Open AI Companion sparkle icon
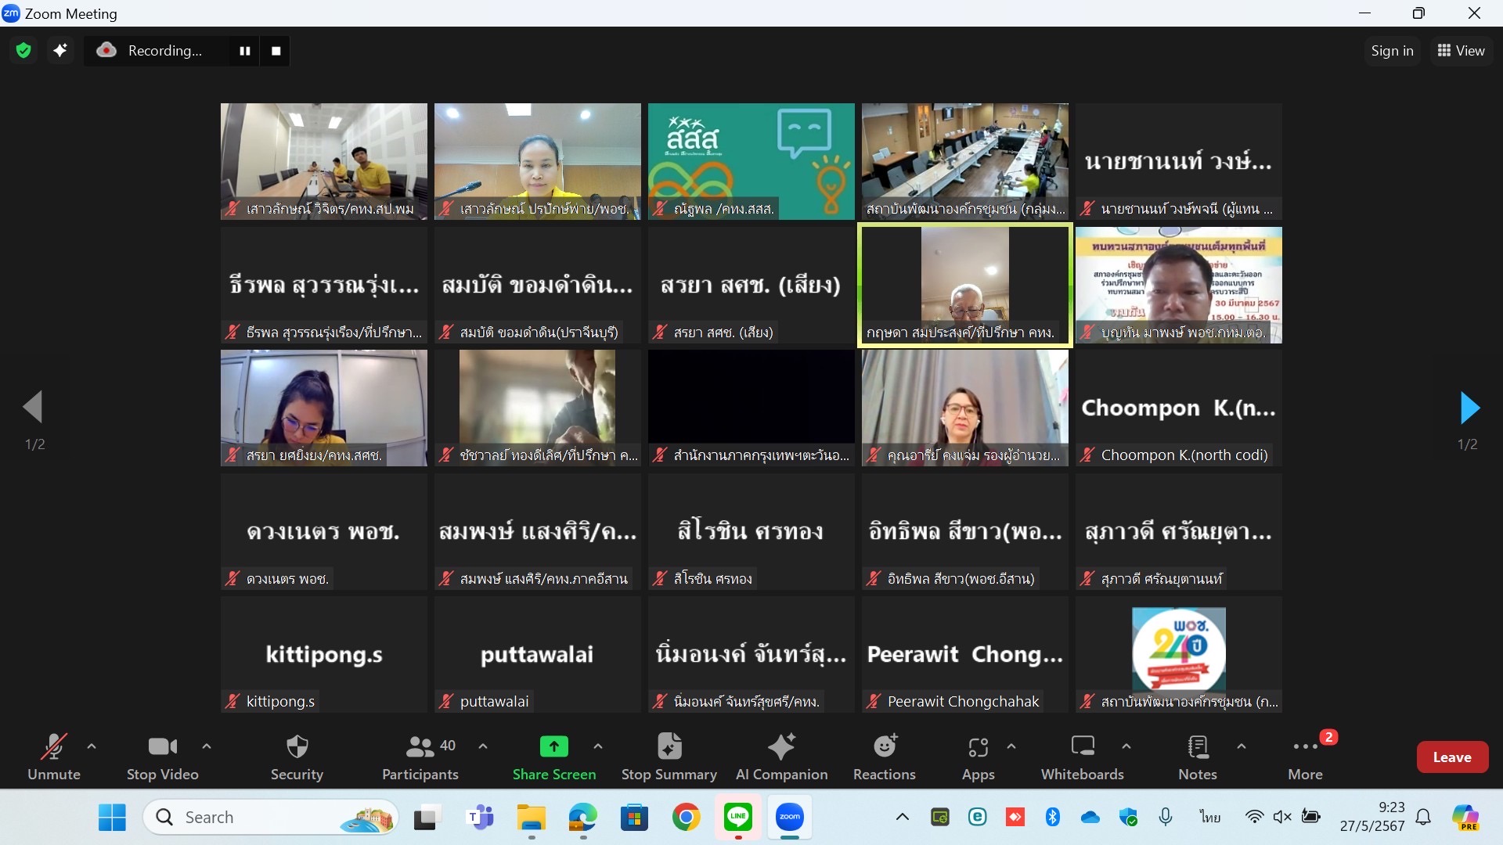 [781, 747]
